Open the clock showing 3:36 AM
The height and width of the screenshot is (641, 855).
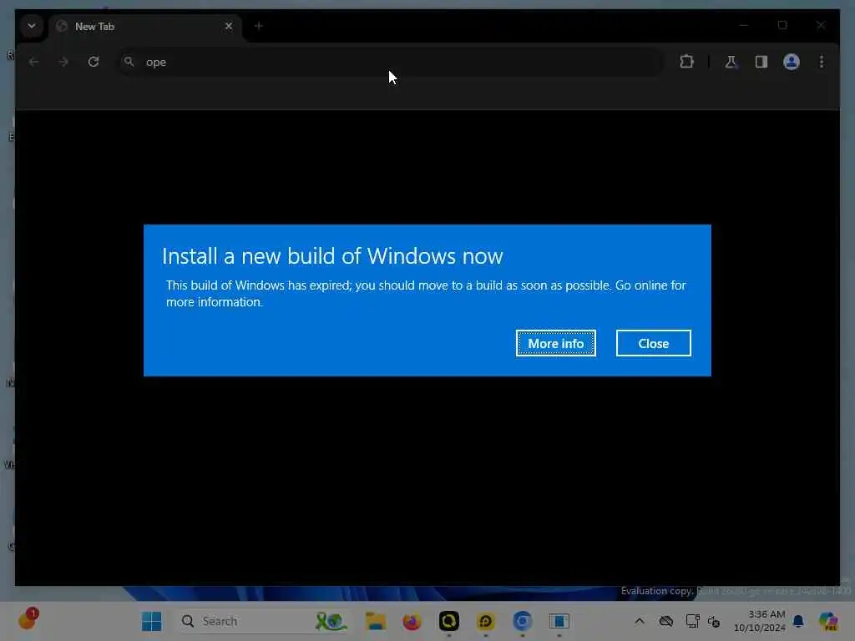[760, 621]
